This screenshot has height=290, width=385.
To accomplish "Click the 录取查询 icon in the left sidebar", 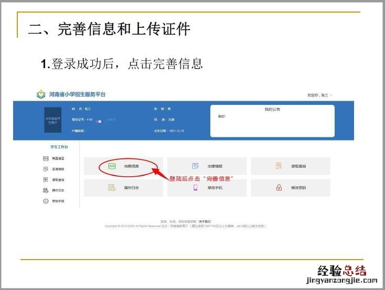I will click(x=46, y=179).
